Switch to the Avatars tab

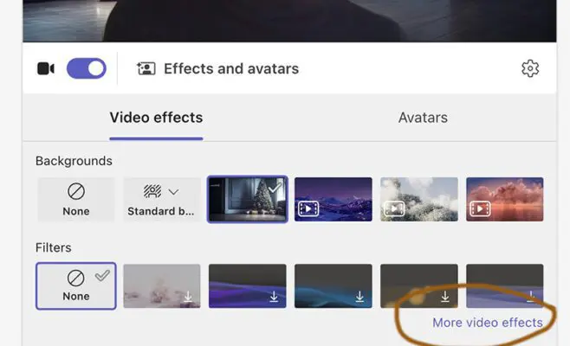click(x=423, y=118)
